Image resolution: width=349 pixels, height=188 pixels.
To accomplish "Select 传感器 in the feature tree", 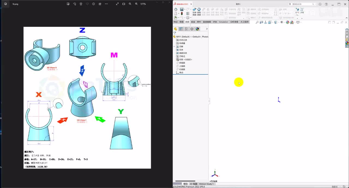I will click(180, 43).
